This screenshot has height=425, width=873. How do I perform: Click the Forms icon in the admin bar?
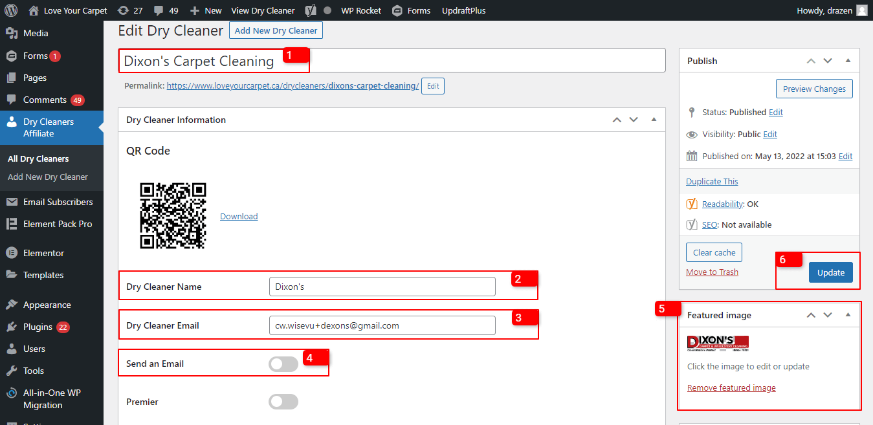(x=397, y=10)
